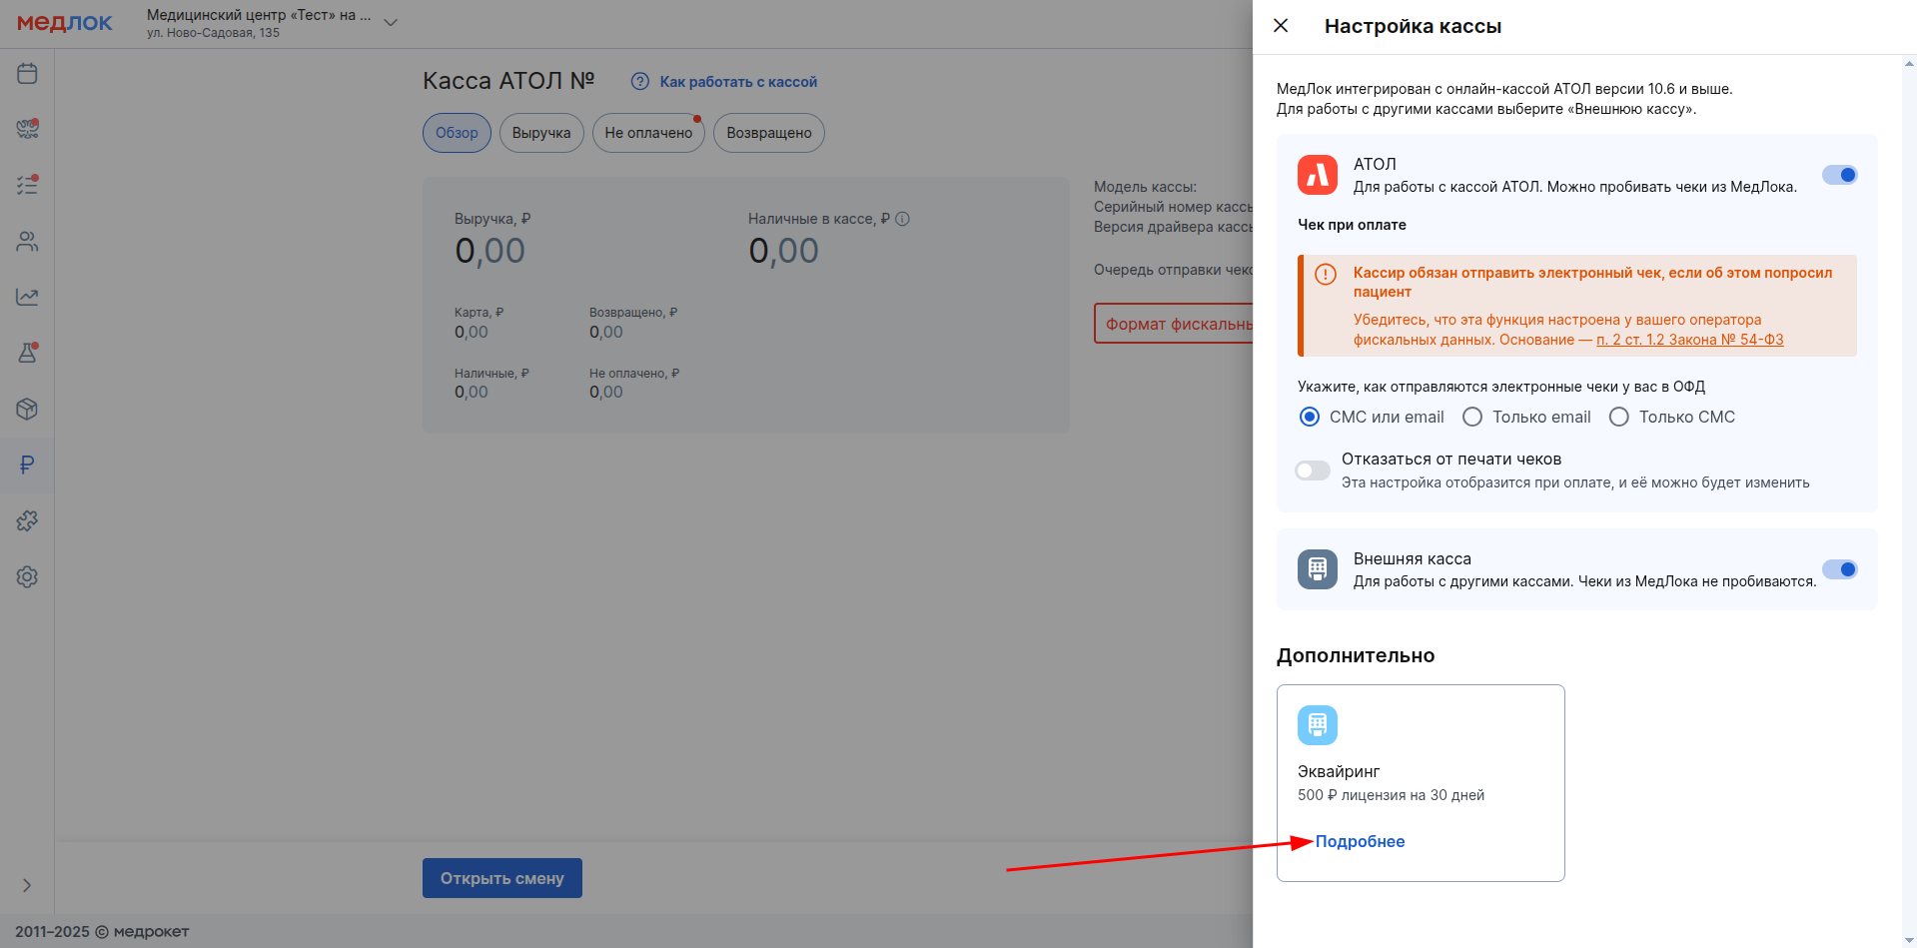Click the Внешняя касса register icon
Image resolution: width=1917 pixels, height=948 pixels.
click(1318, 569)
